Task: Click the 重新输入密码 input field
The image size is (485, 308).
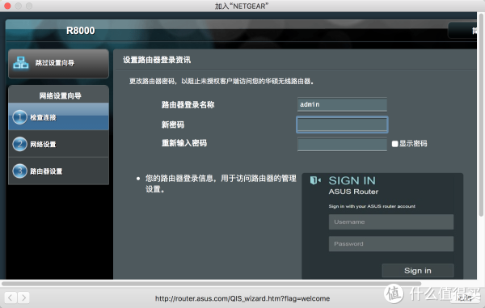Action: click(342, 144)
